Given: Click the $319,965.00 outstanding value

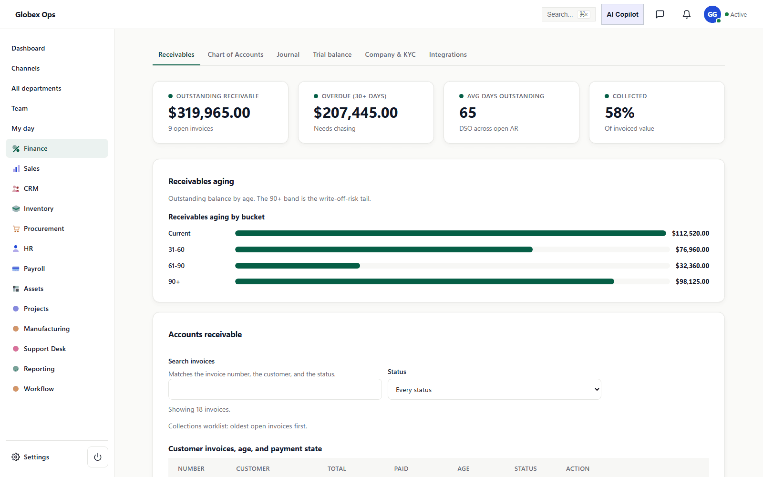Looking at the screenshot, I should [209, 113].
